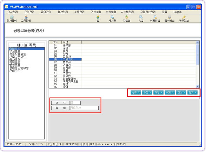Open the 시스템관리 menu

click(x=127, y=12)
